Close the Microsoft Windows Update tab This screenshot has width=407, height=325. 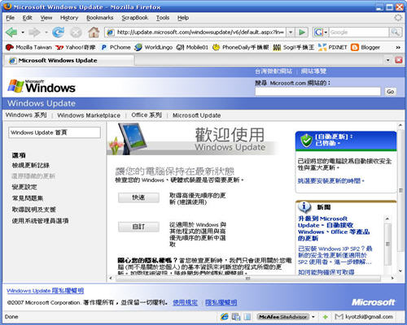point(399,60)
